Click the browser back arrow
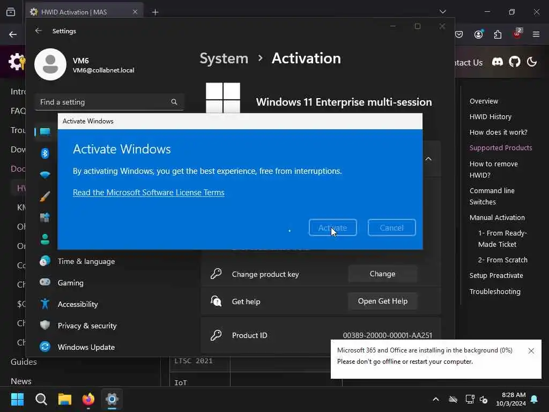The image size is (549, 412). pyautogui.click(x=13, y=34)
